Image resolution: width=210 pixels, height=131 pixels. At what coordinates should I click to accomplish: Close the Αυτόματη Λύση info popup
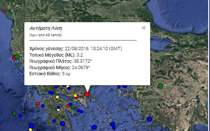tap(144, 28)
